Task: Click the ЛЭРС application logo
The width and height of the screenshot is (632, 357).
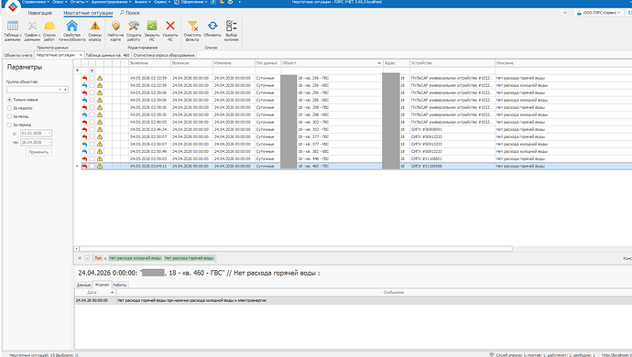Action: coord(14,6)
